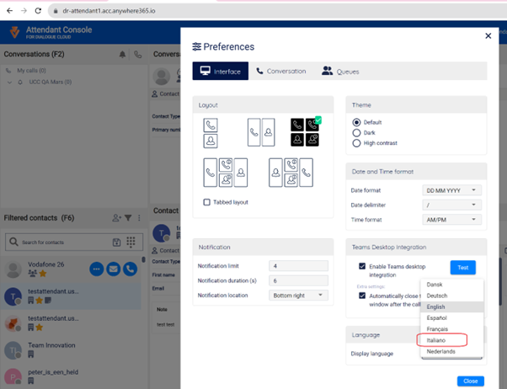This screenshot has width=507, height=389.
Task: Enable the Tabbed layout checkbox
Action: (x=207, y=202)
